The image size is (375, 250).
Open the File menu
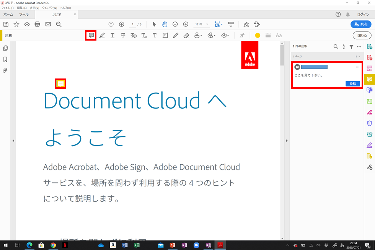tap(7, 8)
